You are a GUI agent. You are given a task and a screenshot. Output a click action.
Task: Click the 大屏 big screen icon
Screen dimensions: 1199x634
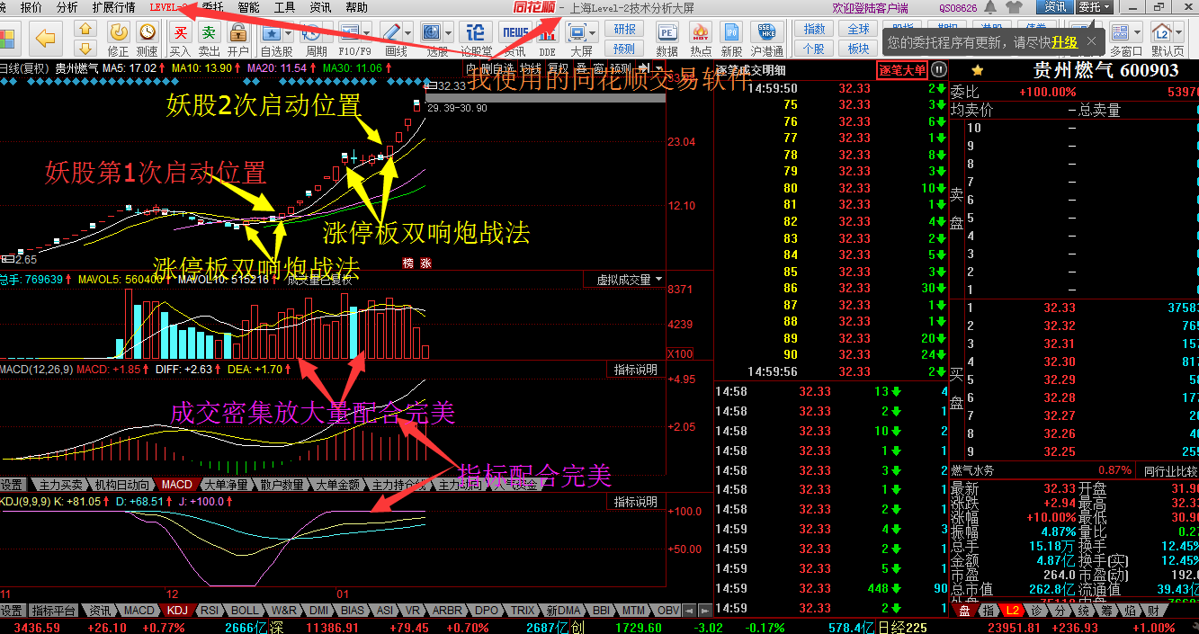point(578,33)
